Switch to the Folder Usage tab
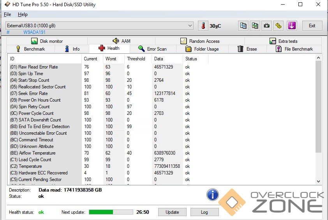328x220 pixels. tap(202, 49)
